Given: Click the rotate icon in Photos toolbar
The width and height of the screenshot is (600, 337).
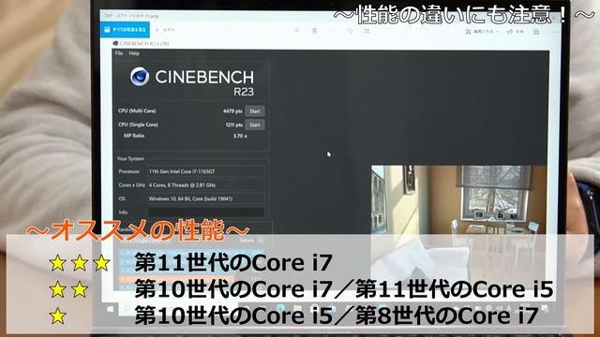Looking at the screenshot, I should coord(350,31).
